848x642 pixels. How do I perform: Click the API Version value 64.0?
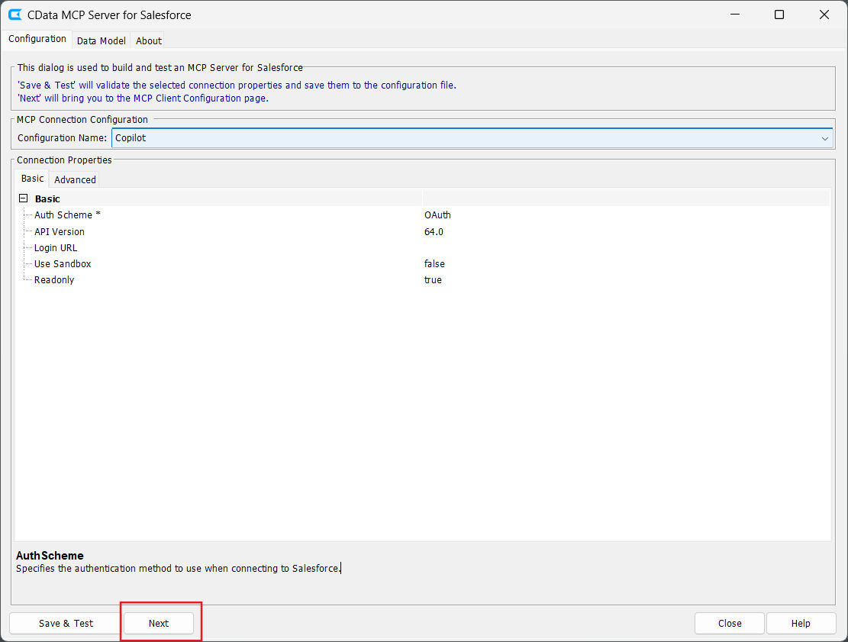pyautogui.click(x=434, y=231)
